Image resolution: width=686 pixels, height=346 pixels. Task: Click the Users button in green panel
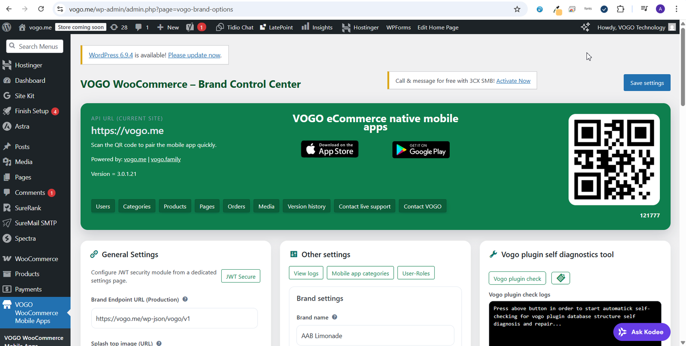coord(103,206)
